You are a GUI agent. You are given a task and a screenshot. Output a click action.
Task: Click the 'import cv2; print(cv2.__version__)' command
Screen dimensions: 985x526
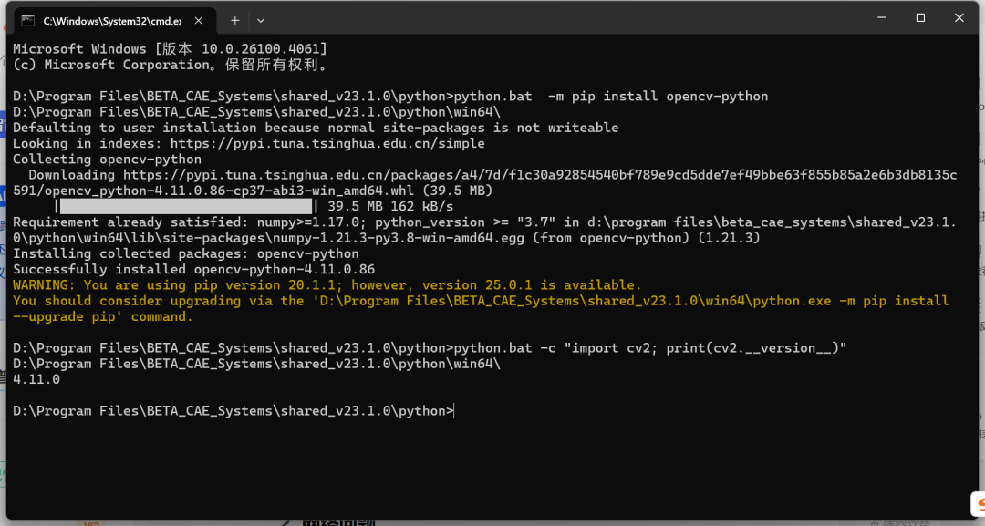point(705,347)
